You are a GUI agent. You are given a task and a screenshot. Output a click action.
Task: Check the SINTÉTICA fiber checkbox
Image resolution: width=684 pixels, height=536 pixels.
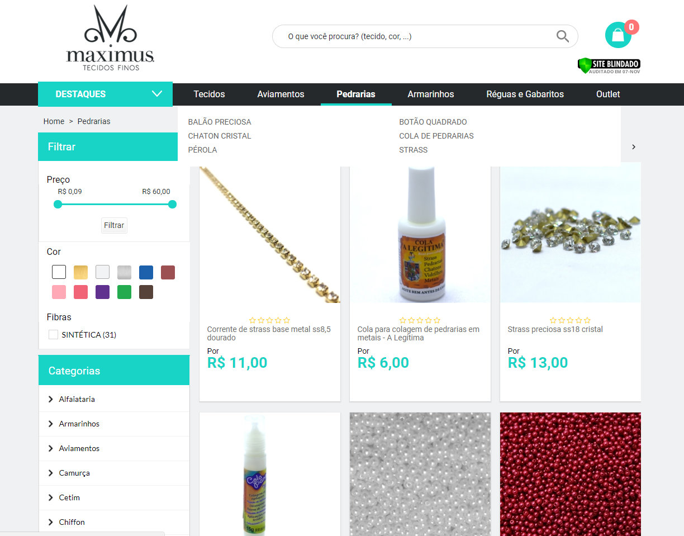[x=53, y=335]
